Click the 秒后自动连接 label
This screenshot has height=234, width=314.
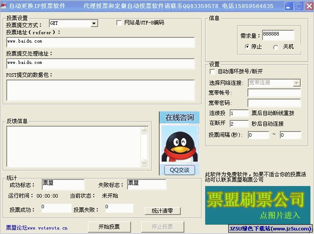coord(267,124)
